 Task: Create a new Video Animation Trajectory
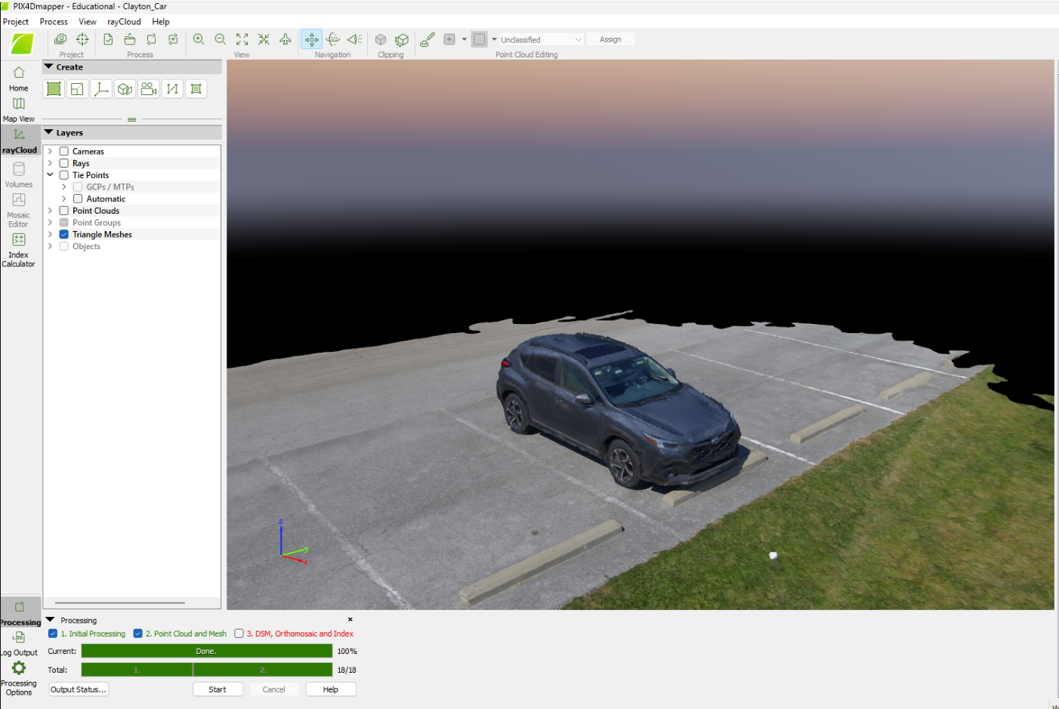(x=148, y=88)
